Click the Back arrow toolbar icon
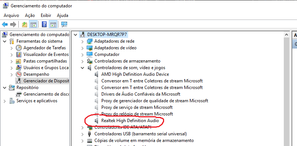Image resolution: width=297 pixels, height=146 pixels. coord(4,24)
